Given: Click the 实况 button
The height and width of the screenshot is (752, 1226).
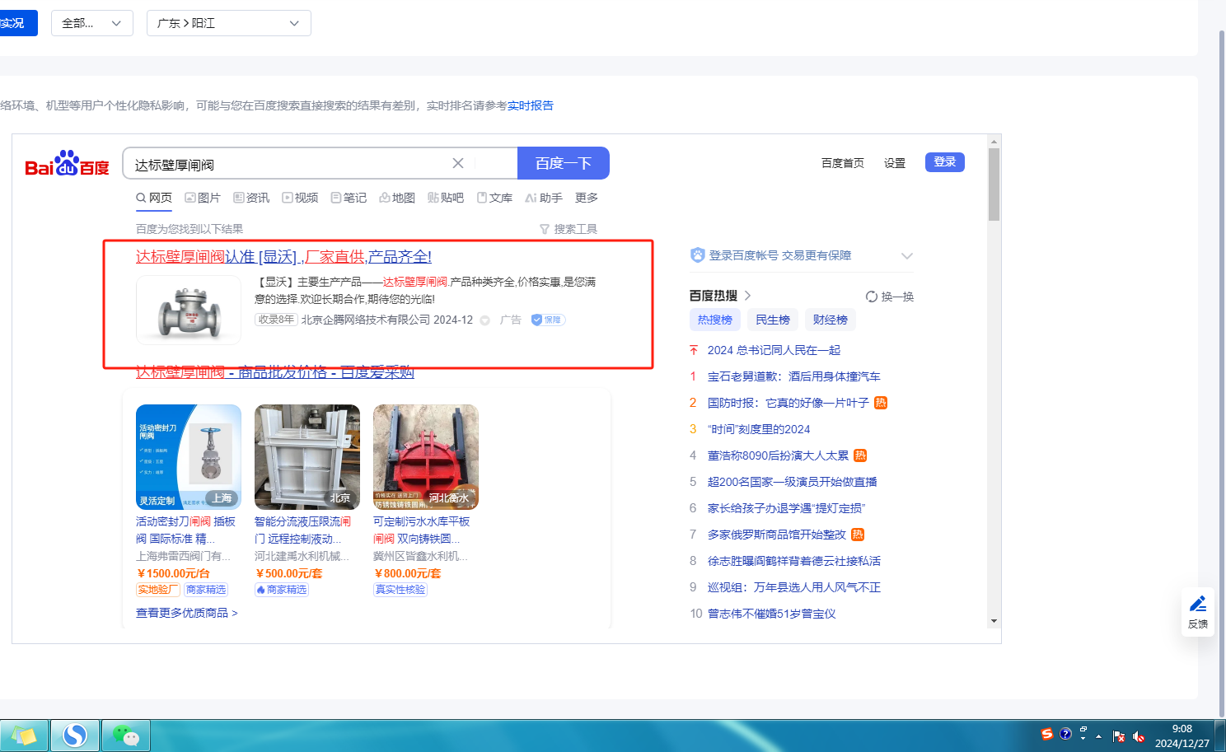Looking at the screenshot, I should point(16,23).
